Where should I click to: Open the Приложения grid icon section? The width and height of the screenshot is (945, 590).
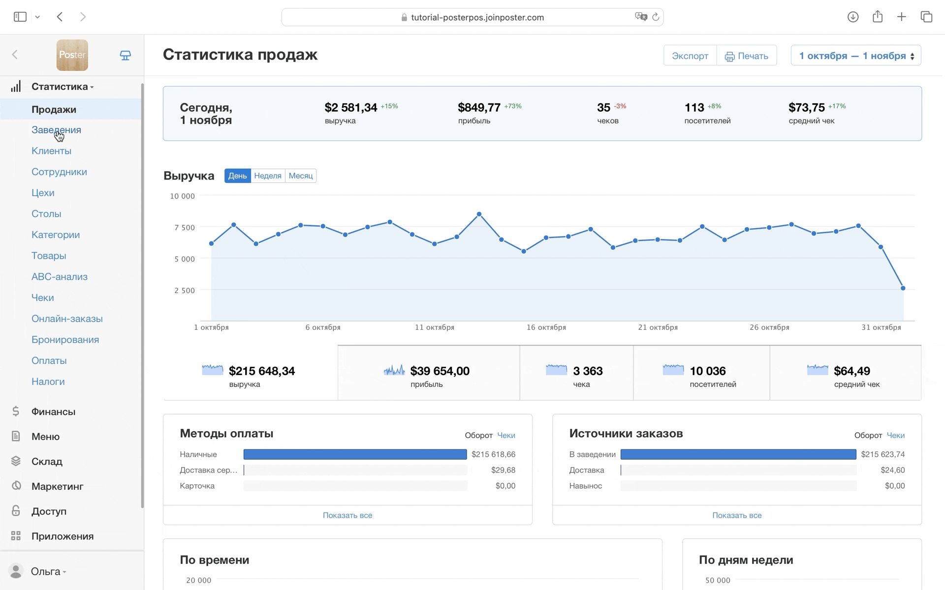[x=16, y=536]
